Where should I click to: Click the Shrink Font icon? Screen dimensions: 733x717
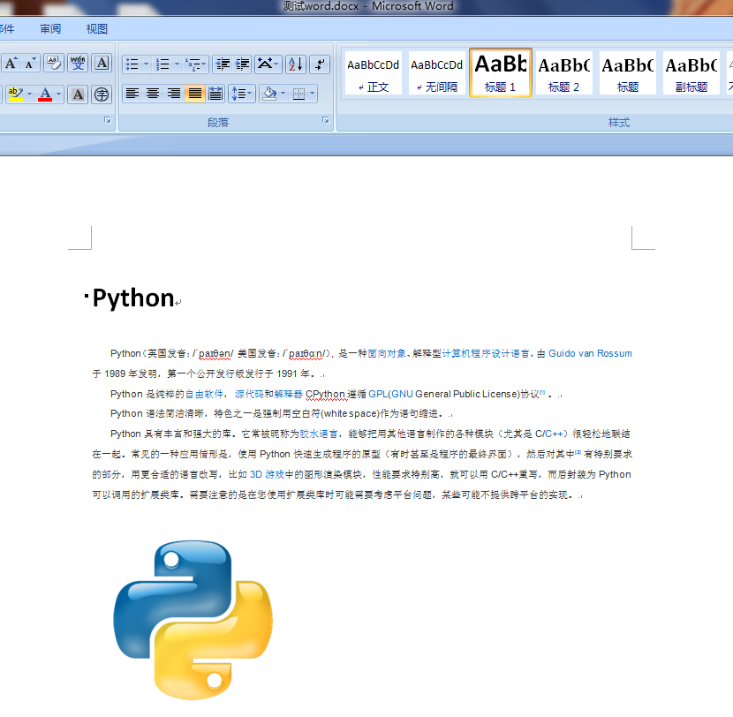coord(30,64)
